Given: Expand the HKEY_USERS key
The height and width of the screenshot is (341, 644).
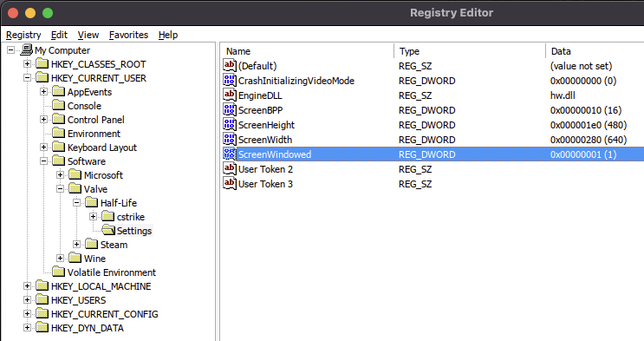Looking at the screenshot, I should coord(27,300).
